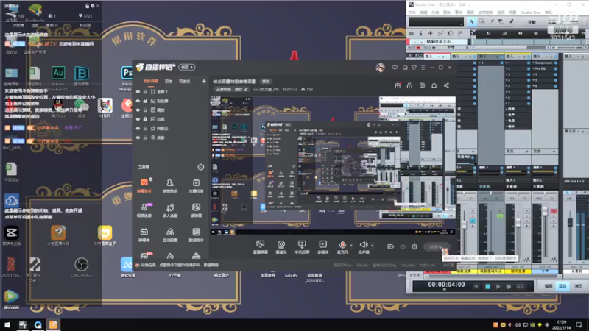
Task: Click the main output fader in Studio One
Action: (x=570, y=223)
